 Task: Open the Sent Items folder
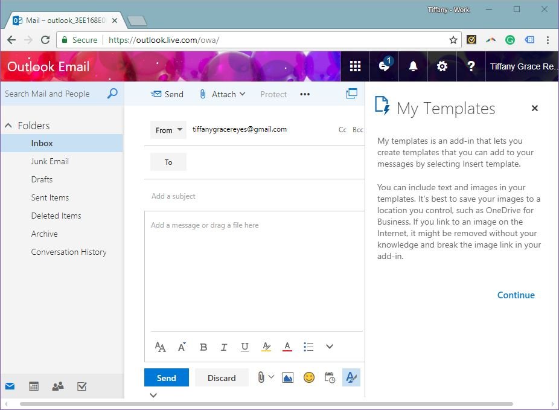point(50,197)
